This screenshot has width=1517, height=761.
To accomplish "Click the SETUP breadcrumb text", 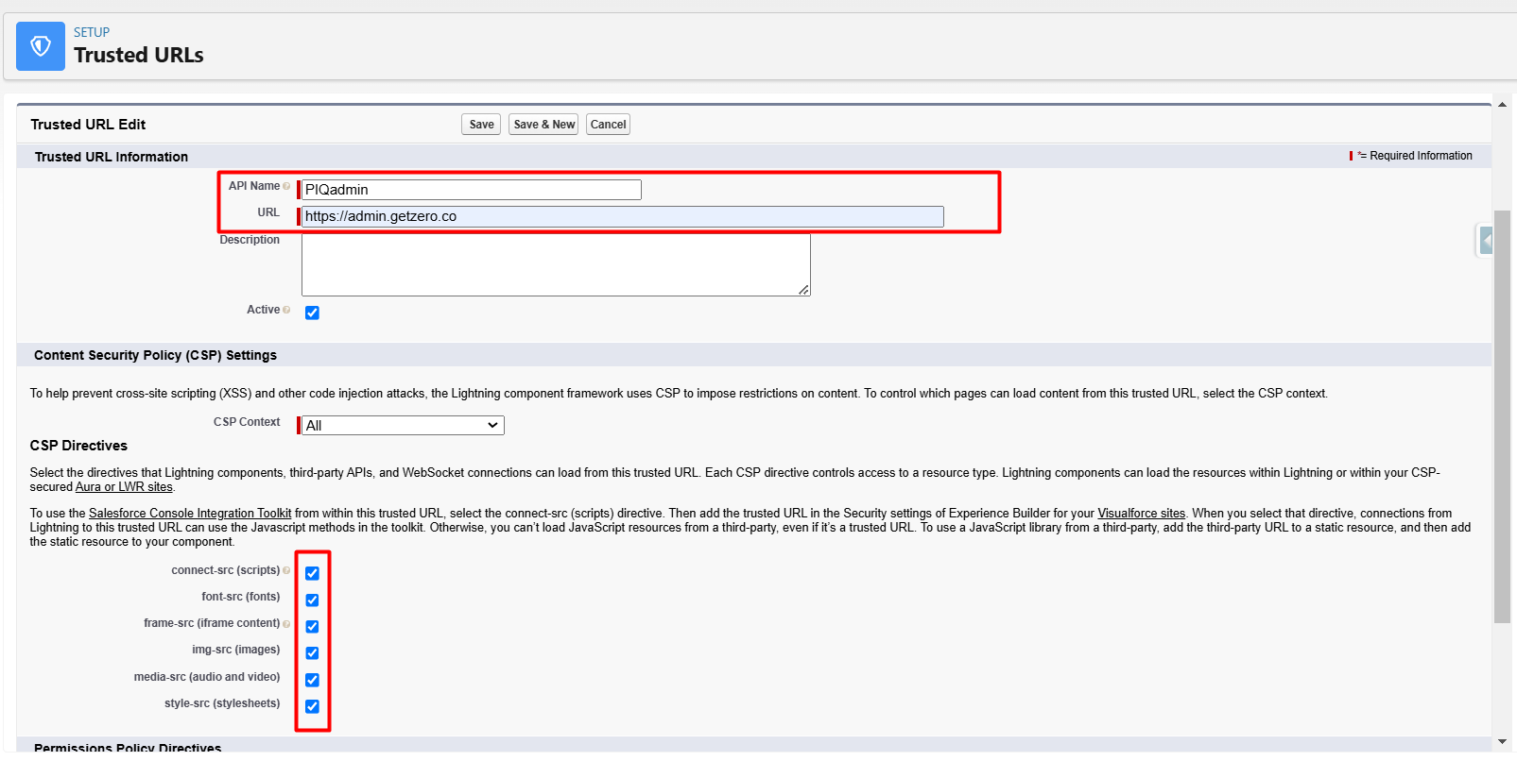I will tap(92, 32).
